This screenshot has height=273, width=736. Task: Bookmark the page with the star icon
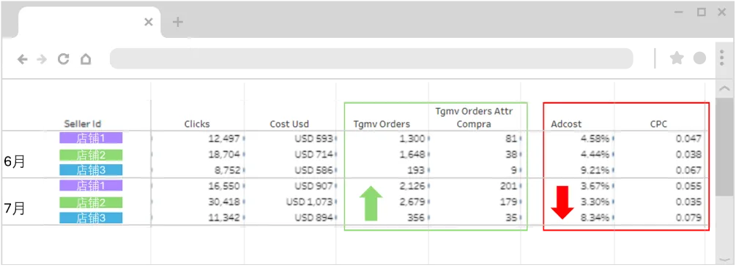[677, 58]
